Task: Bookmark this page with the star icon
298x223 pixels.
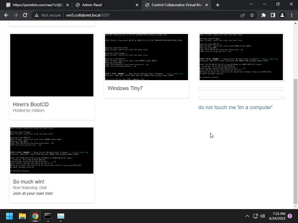Action: (252, 15)
